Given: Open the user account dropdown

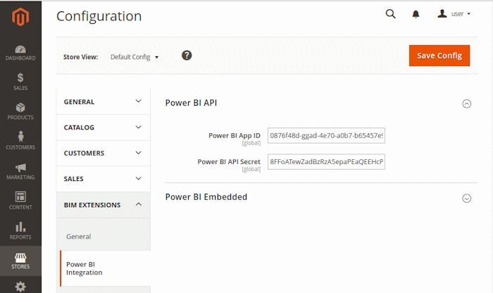Looking at the screenshot, I should (x=454, y=14).
